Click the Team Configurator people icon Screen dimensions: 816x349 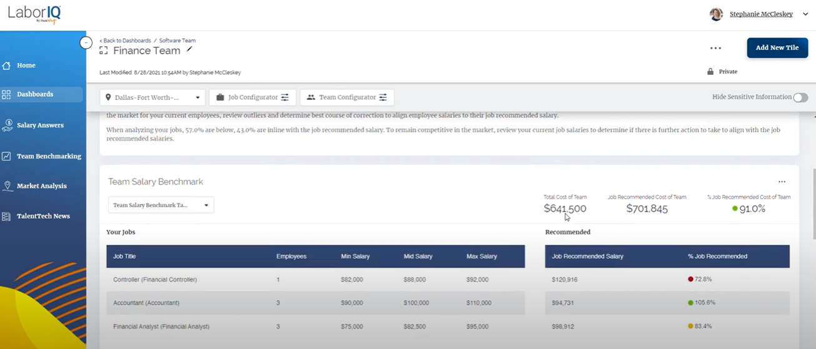click(311, 97)
